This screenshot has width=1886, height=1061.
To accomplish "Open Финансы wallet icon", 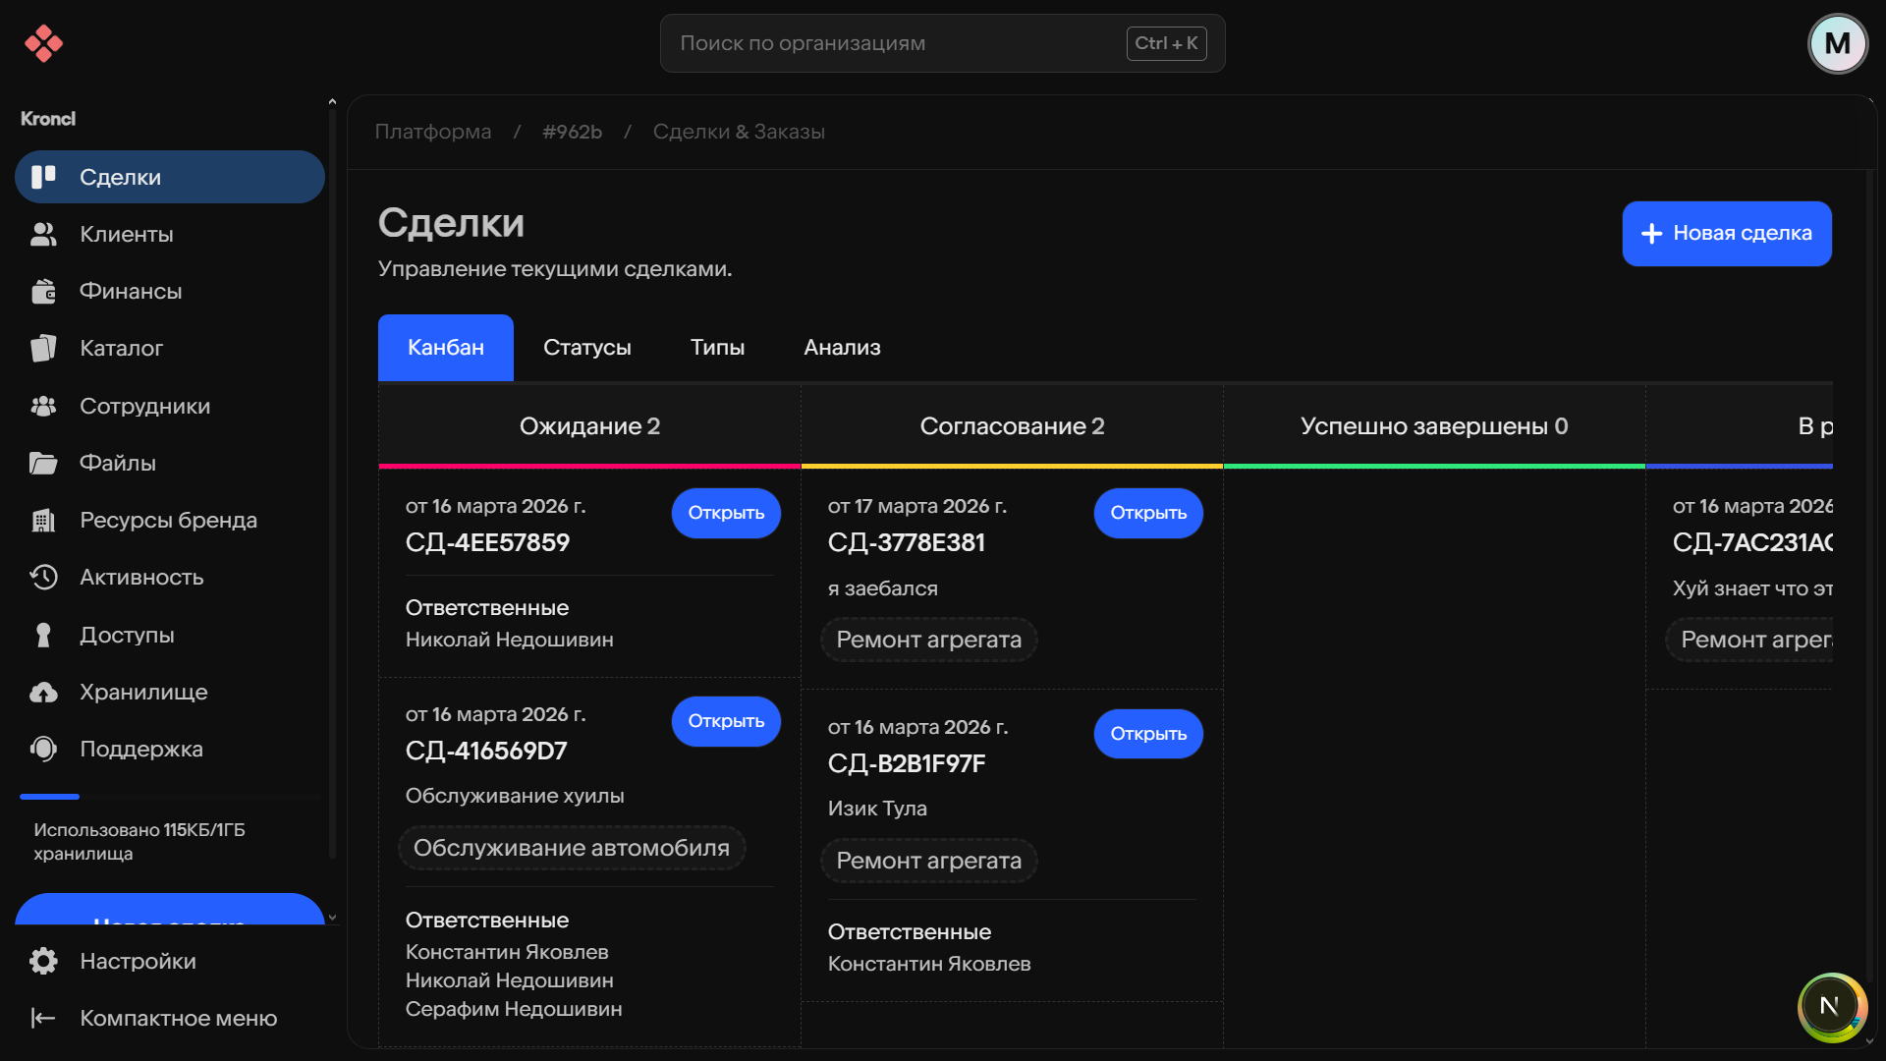I will coord(43,292).
